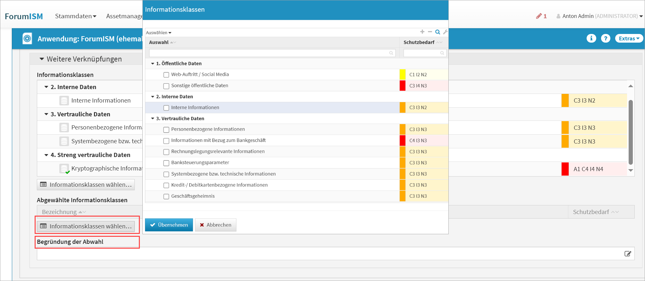Open the Stammdaten menu
Image resolution: width=645 pixels, height=281 pixels.
(x=75, y=16)
